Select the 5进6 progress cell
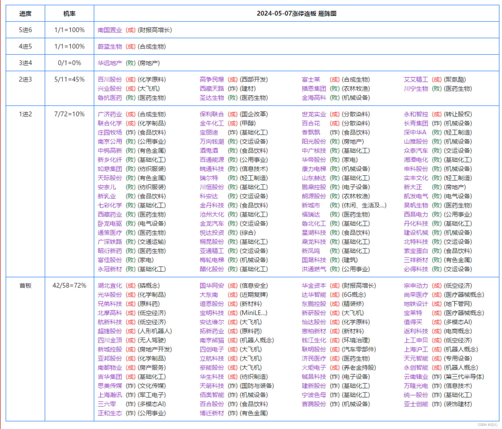 (x=25, y=30)
